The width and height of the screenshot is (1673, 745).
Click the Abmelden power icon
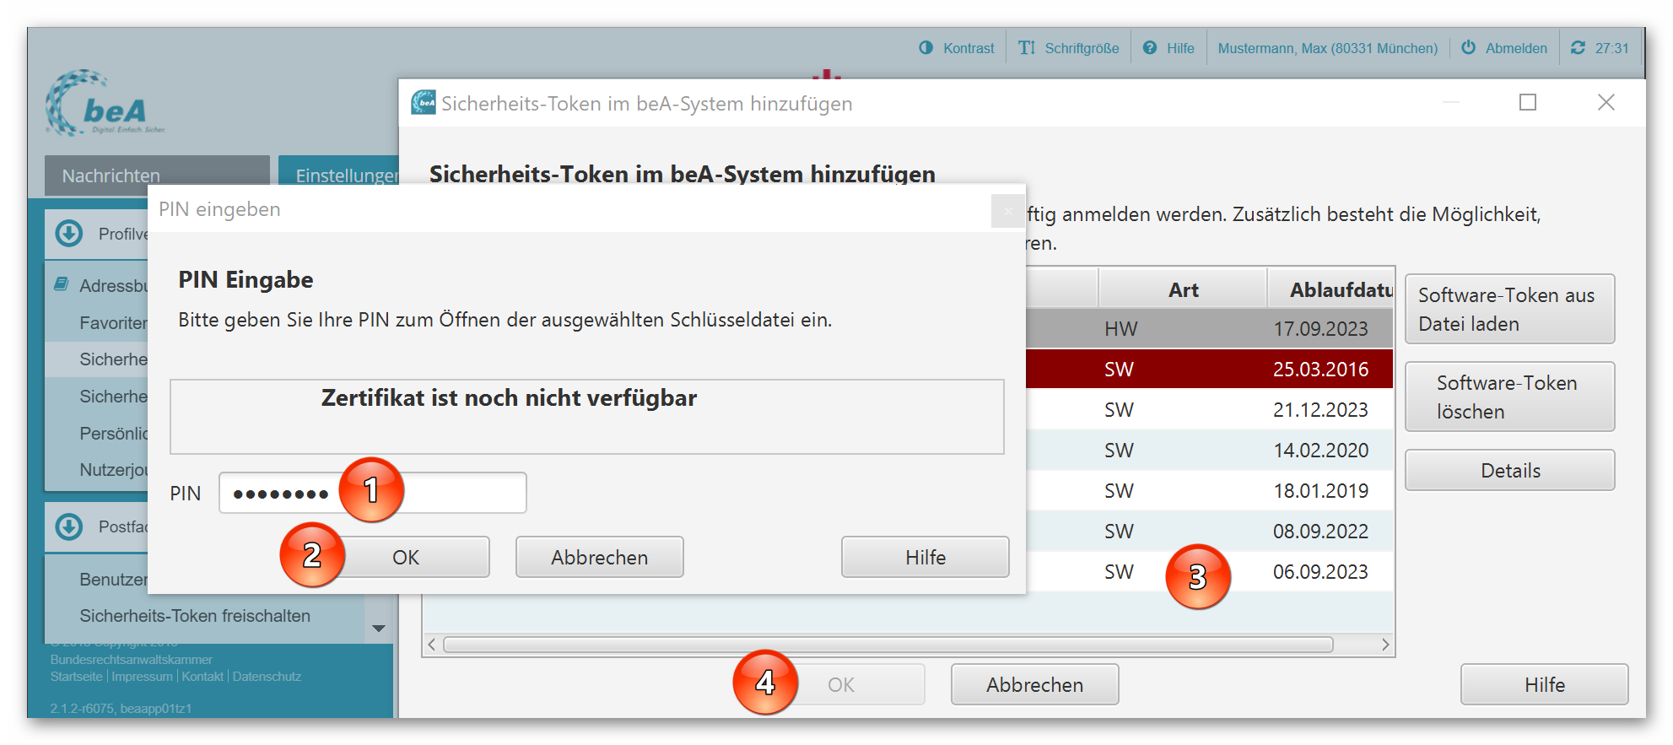[1468, 48]
